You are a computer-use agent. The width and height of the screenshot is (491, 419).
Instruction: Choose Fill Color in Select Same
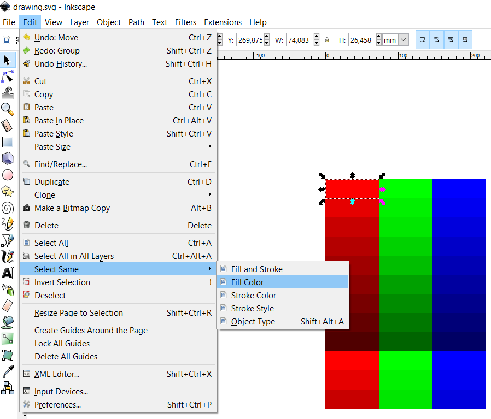coord(283,282)
